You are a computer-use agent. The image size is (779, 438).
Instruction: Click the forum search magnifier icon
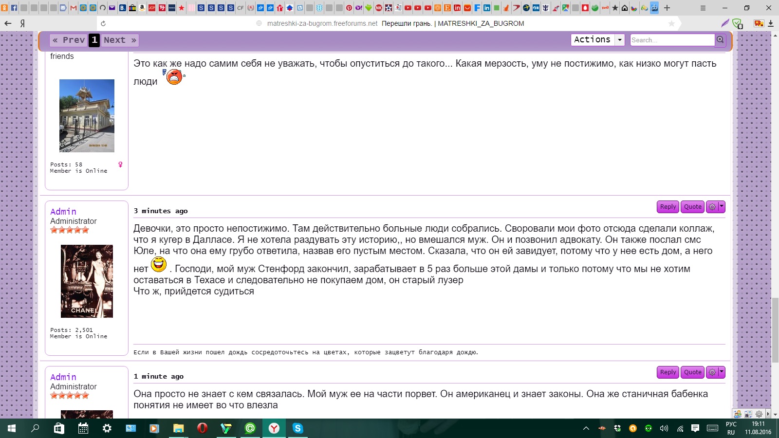click(x=720, y=40)
